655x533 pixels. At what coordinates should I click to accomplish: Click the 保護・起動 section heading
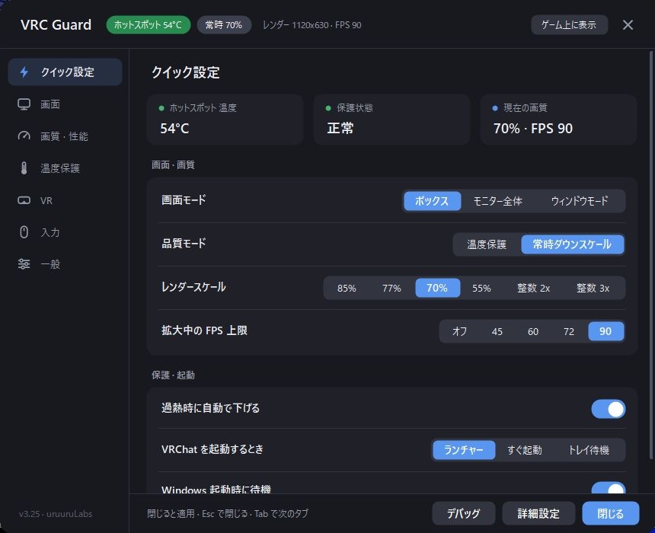[x=173, y=375]
